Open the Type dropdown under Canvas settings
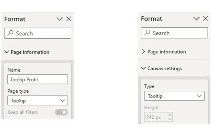Screen dimensions: 214x134 pyautogui.click(x=174, y=96)
